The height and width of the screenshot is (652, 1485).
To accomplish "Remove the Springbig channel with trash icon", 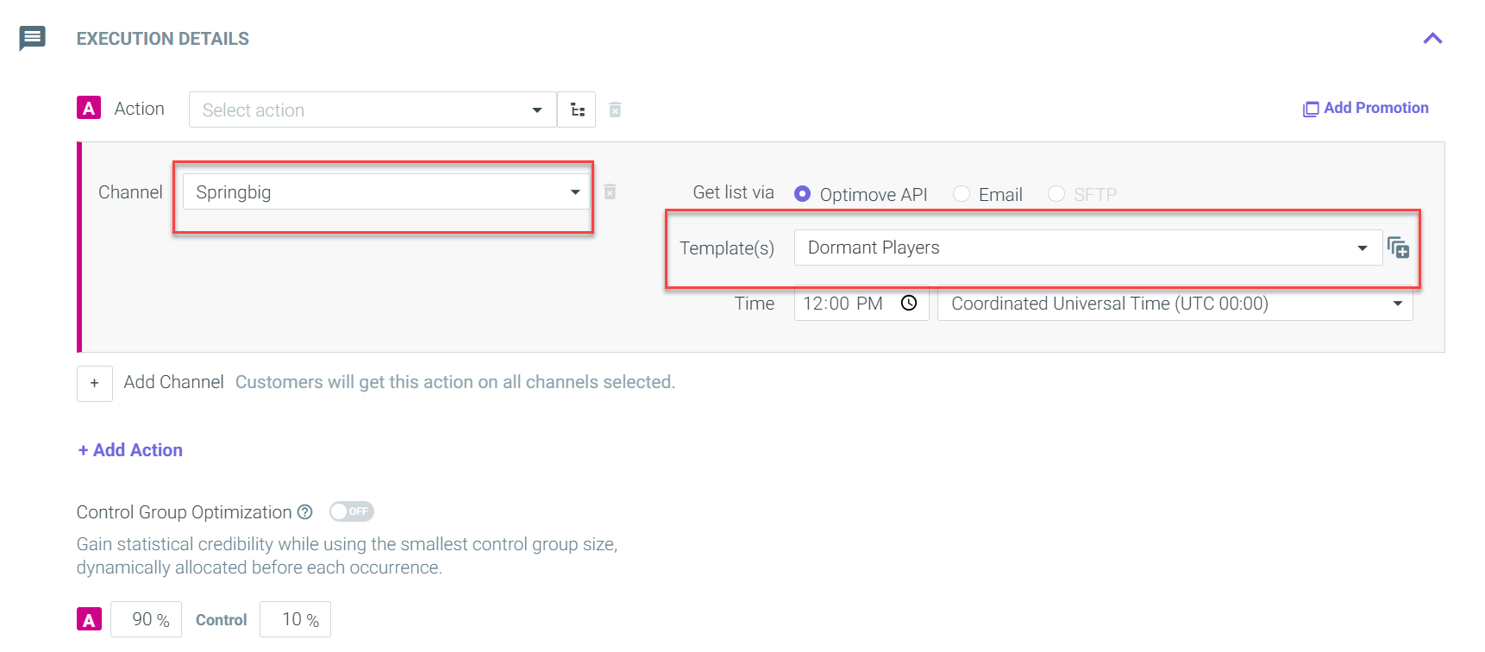I will pyautogui.click(x=610, y=191).
